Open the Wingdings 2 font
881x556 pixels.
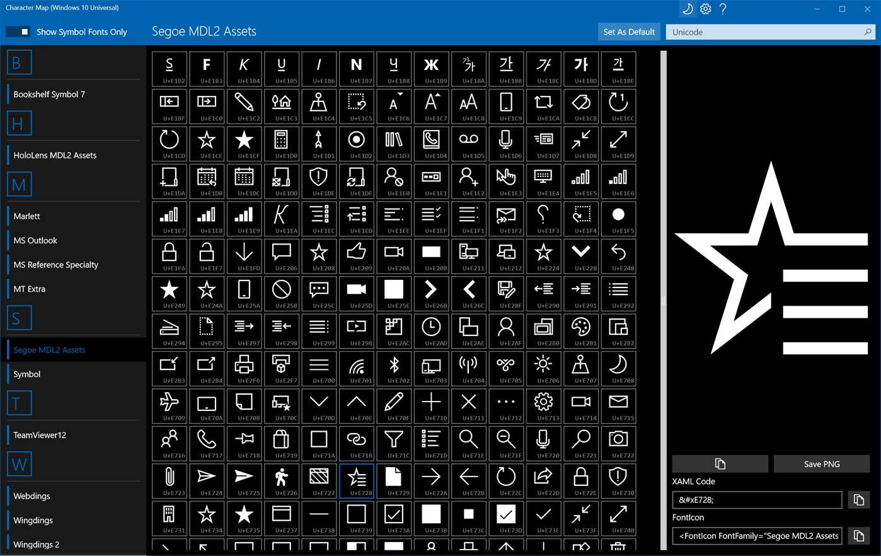(37, 545)
